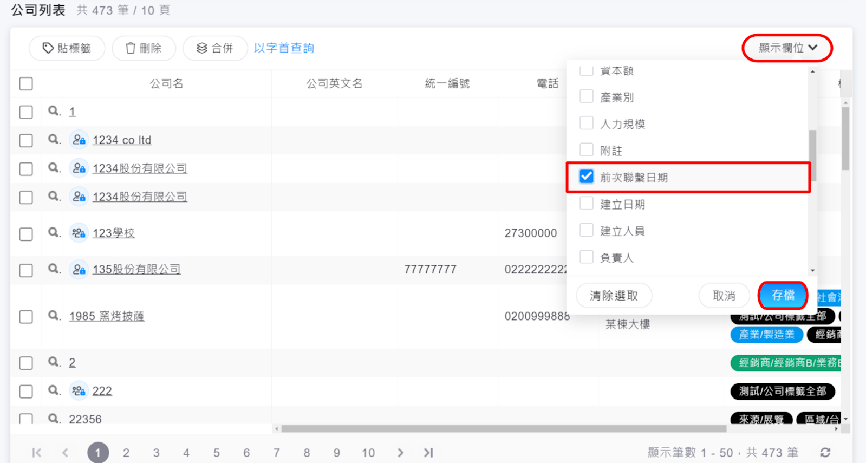The height and width of the screenshot is (463, 866).
Task: Click 存檔 save button
Action: tap(783, 295)
